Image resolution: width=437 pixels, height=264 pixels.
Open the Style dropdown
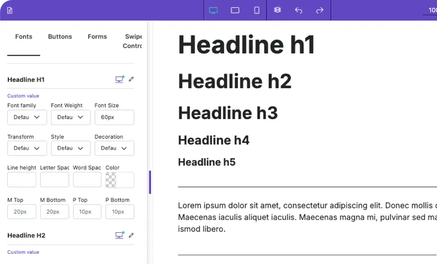[71, 148]
